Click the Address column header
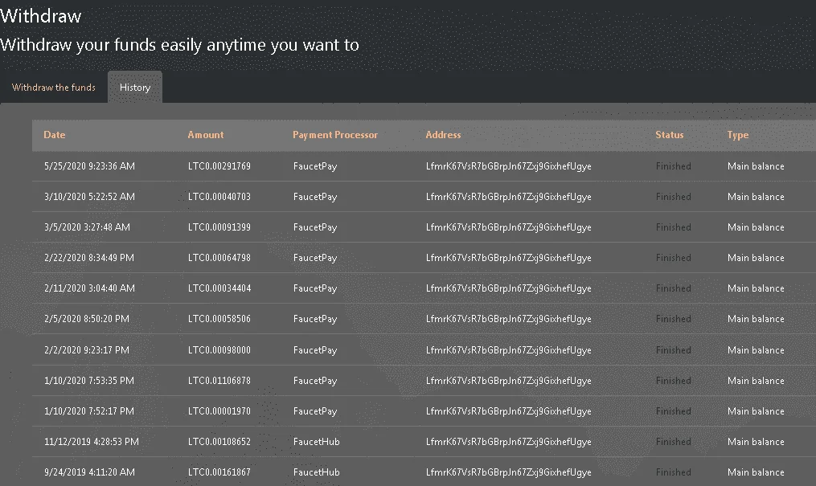Viewport: 816px width, 486px height. click(444, 135)
